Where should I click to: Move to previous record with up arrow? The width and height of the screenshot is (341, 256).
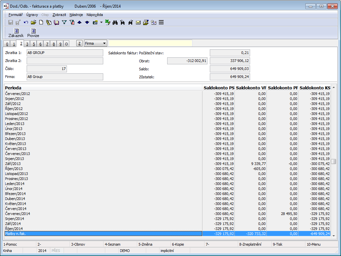[79, 22]
